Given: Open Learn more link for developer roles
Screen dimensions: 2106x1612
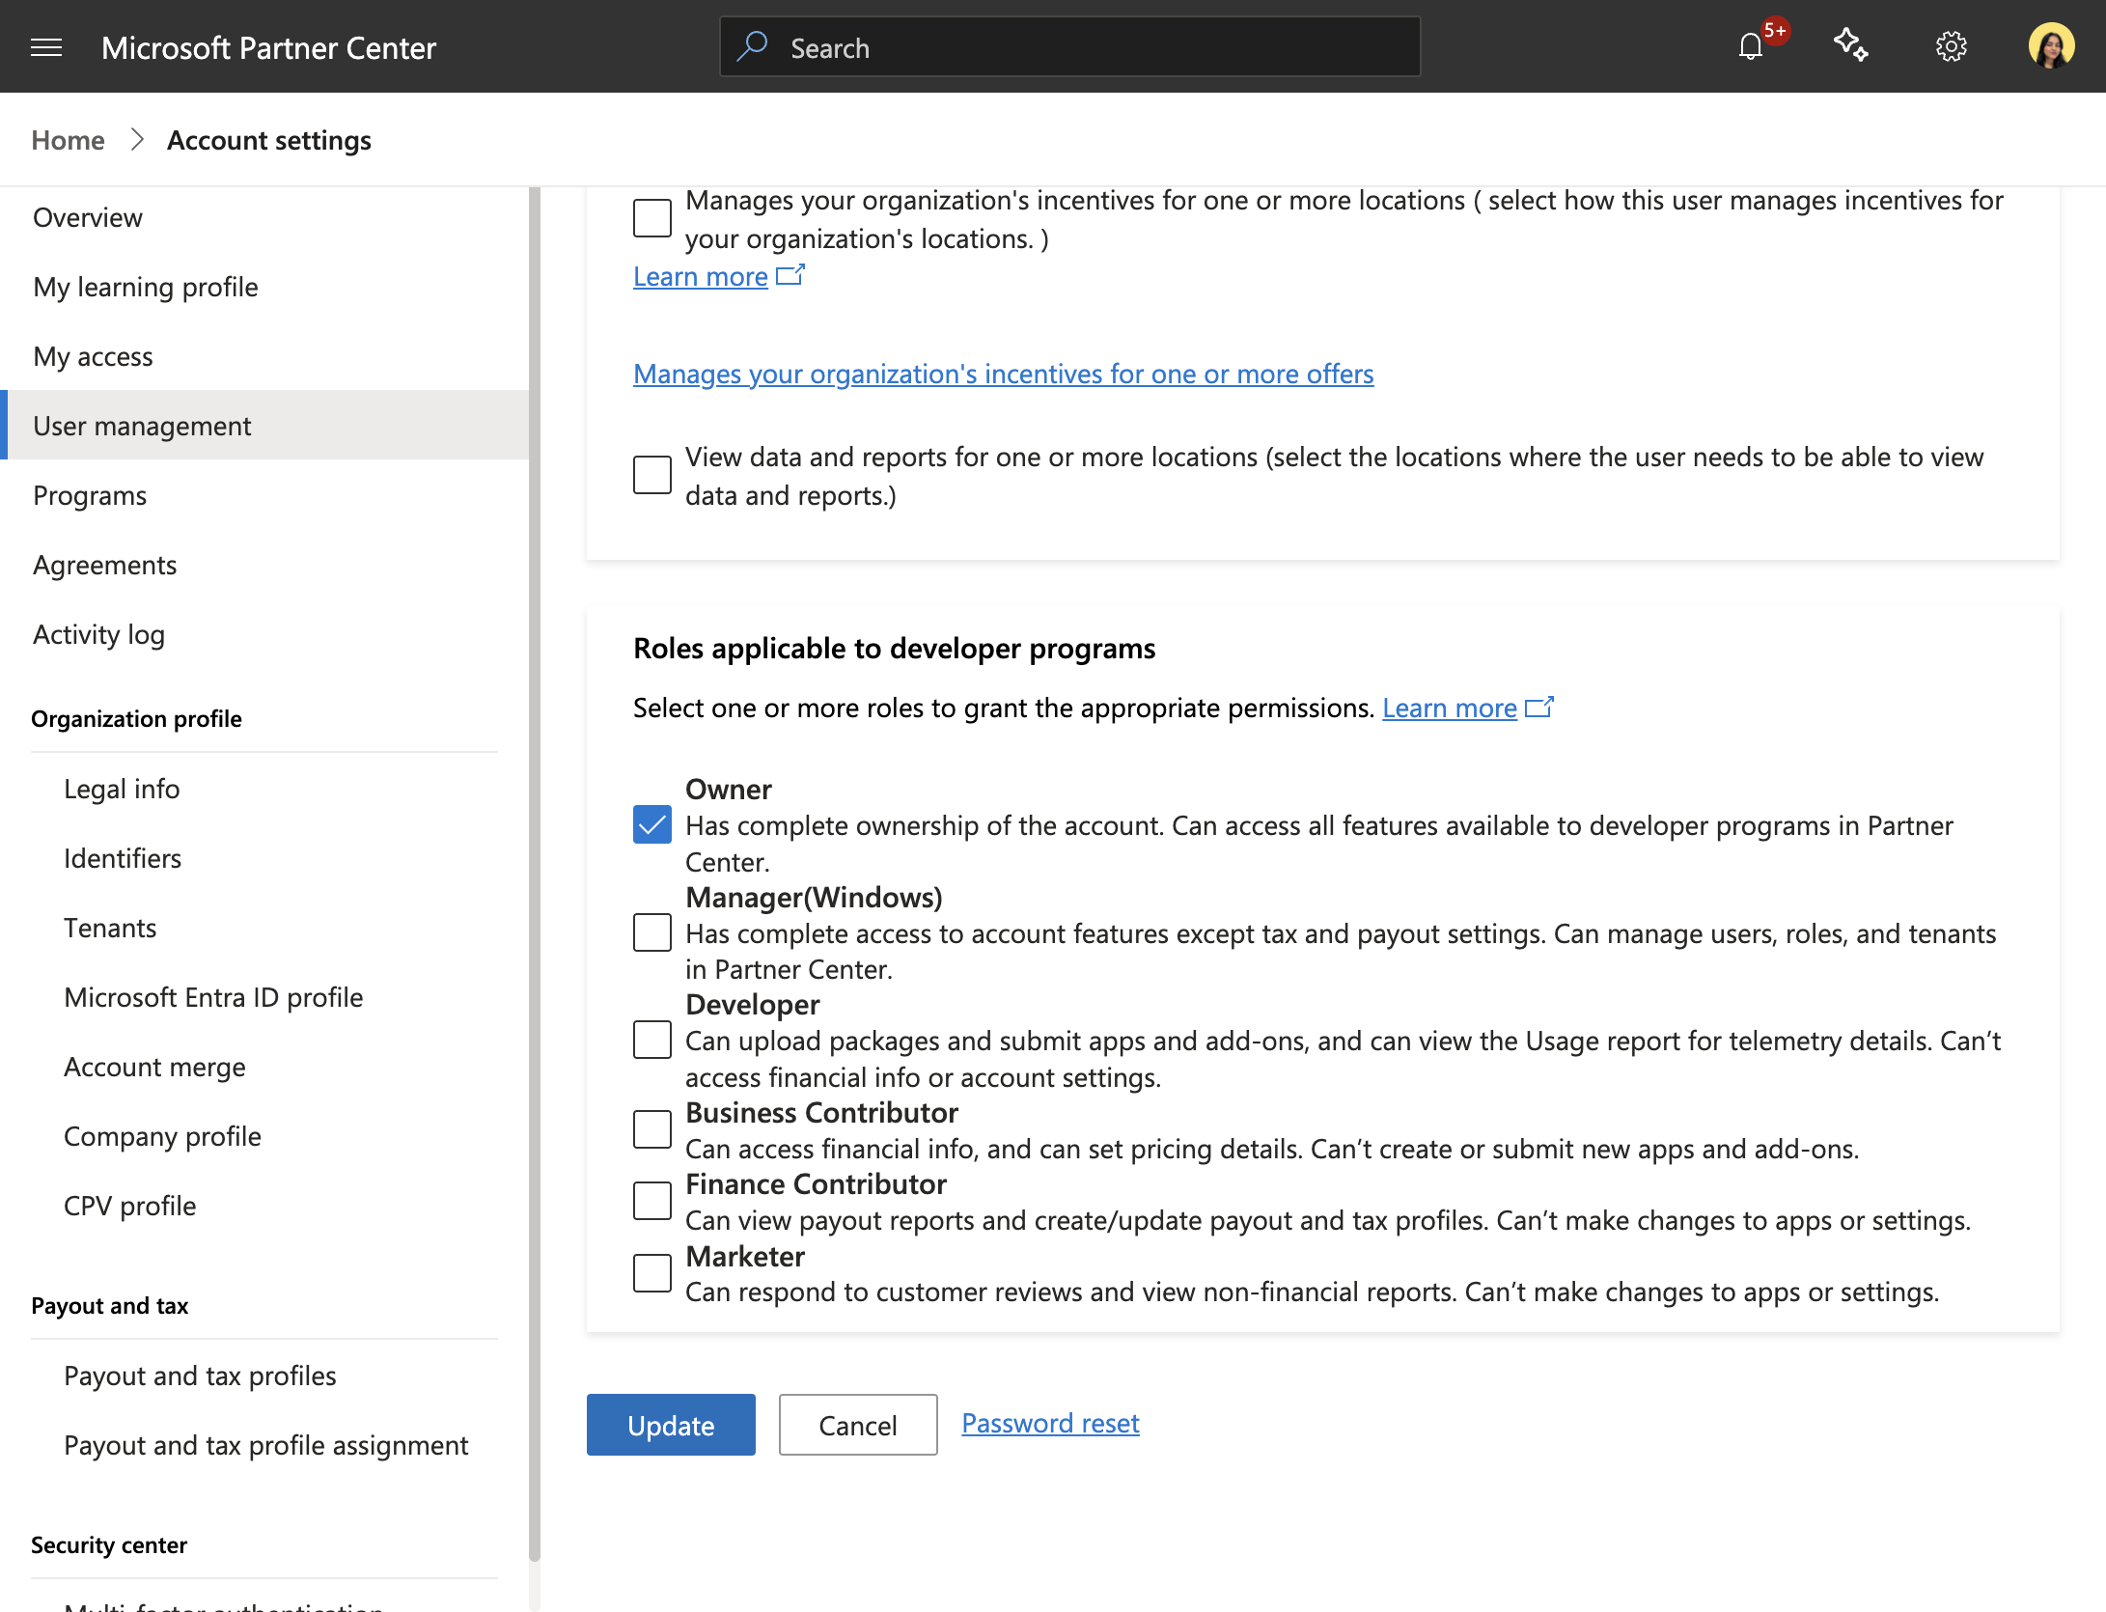Looking at the screenshot, I should (1467, 708).
